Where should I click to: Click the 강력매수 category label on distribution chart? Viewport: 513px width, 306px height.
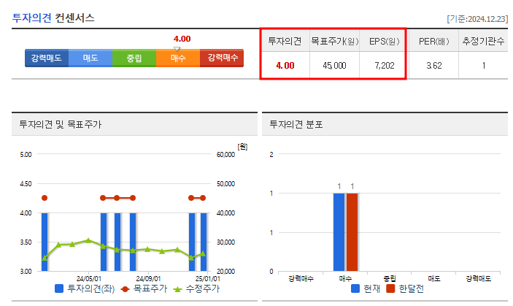click(x=301, y=278)
